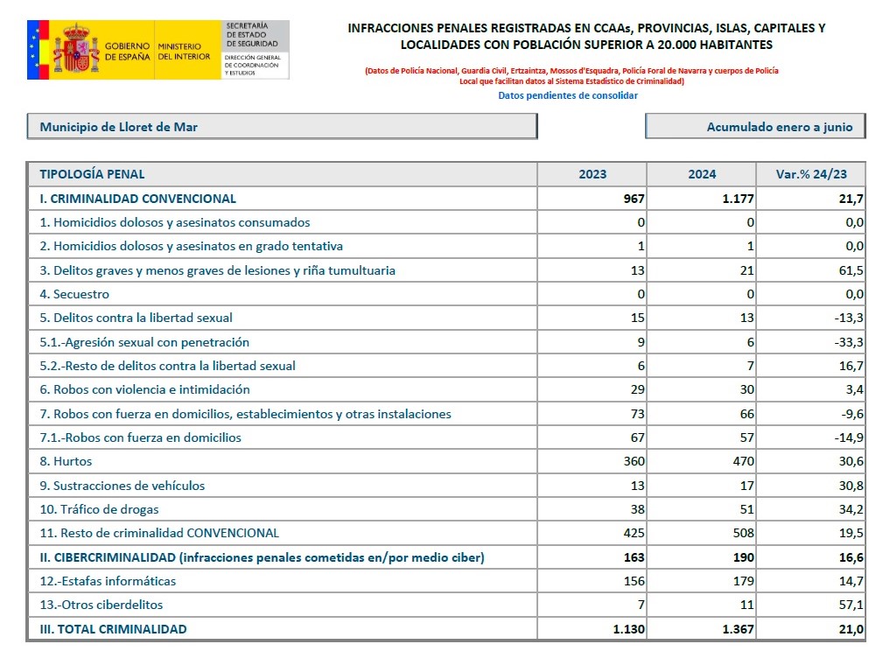Select the 2023 column header
The width and height of the screenshot is (869, 651).
pyautogui.click(x=592, y=174)
